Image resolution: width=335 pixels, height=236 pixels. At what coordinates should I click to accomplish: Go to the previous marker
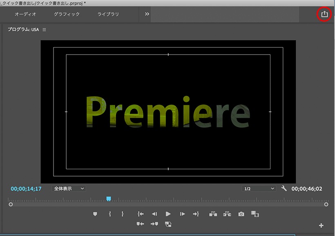tap(140, 224)
